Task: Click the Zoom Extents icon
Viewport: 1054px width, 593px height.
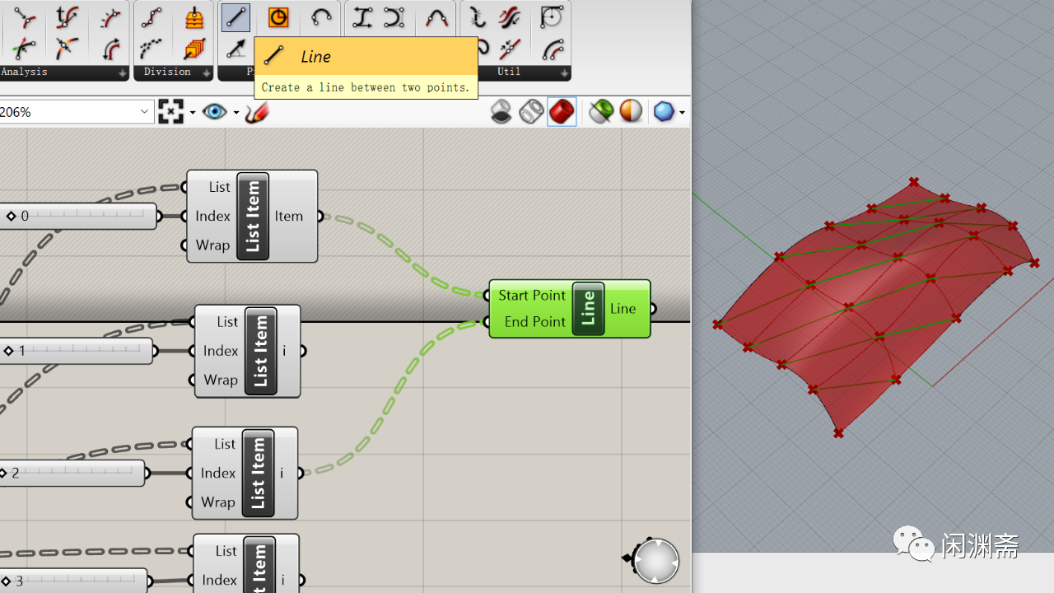Action: coord(170,112)
